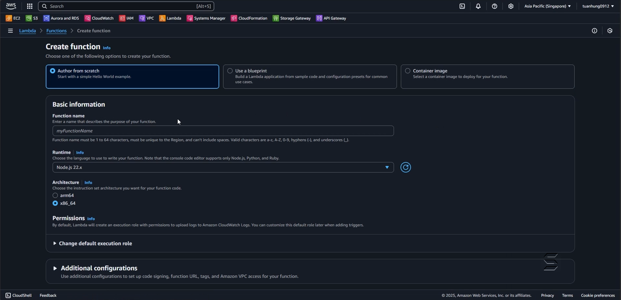Open the settings gear icon
This screenshot has width=621, height=300.
coord(511,6)
